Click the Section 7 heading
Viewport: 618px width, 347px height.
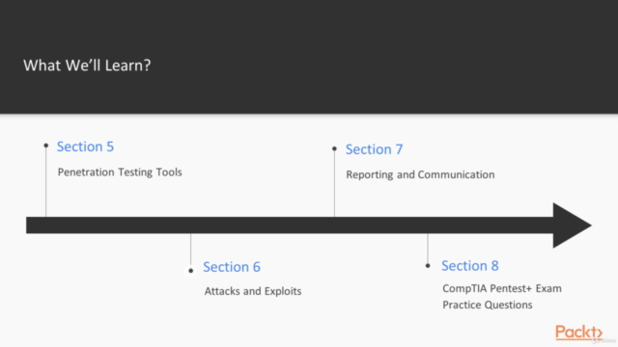(374, 149)
